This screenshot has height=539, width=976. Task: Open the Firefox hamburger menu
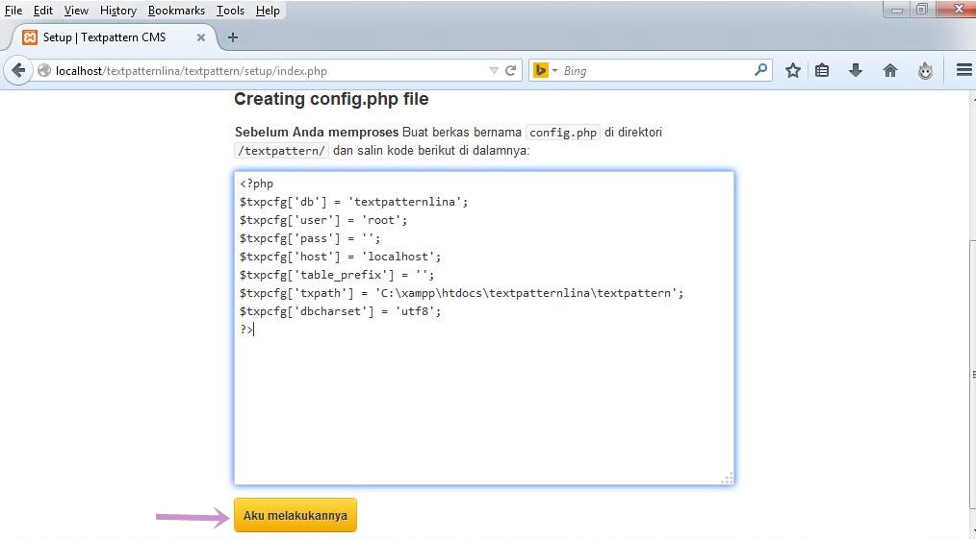(x=963, y=70)
